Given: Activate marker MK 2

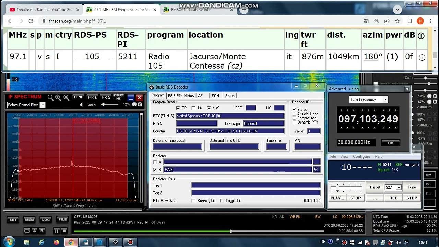Looking at the screenshot, I should click(106, 97).
